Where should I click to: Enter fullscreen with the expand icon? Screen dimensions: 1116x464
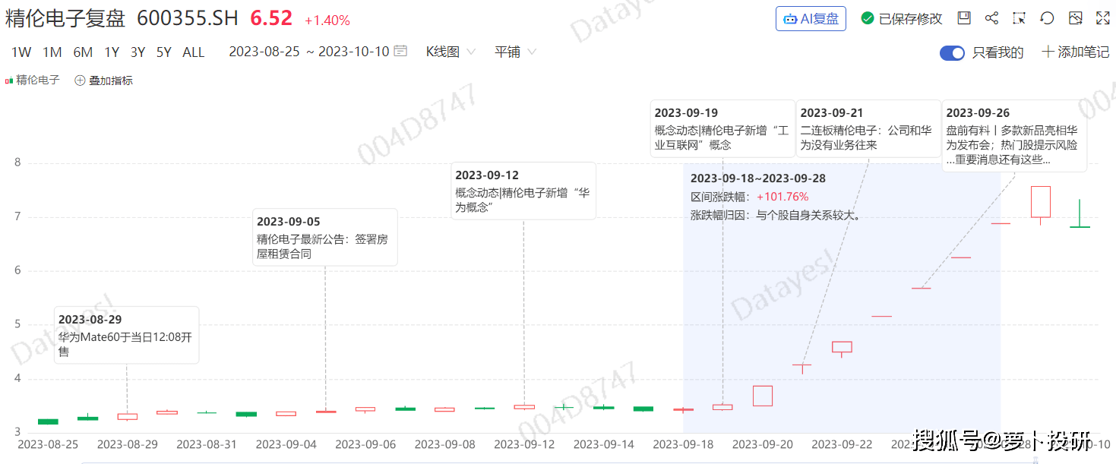click(x=1102, y=18)
